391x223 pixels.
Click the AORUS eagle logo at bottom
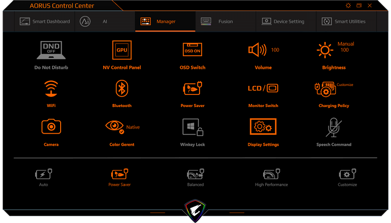(195, 210)
